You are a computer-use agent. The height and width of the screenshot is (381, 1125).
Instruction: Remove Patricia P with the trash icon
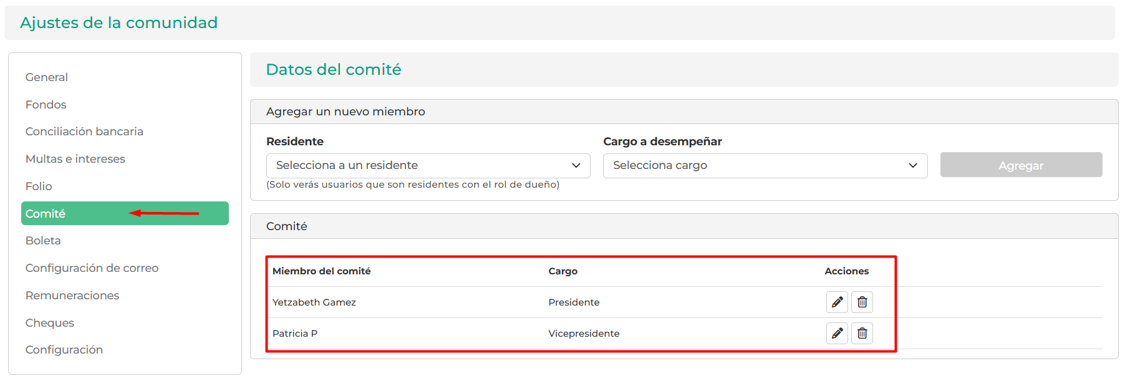click(x=862, y=334)
